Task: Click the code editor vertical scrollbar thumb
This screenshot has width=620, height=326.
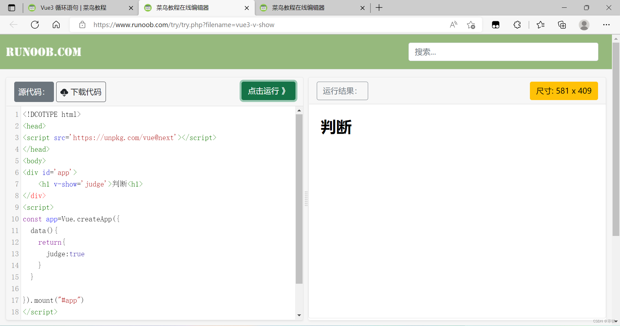Action: point(299,199)
